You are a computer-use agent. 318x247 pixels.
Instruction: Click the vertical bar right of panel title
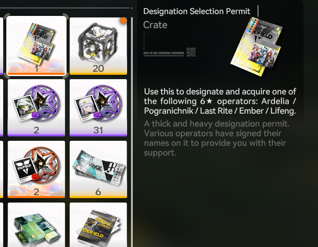(258, 11)
